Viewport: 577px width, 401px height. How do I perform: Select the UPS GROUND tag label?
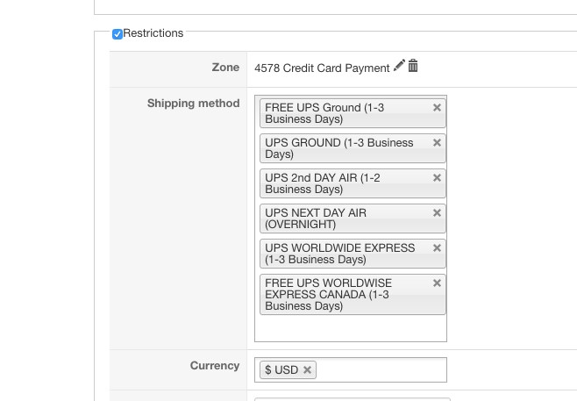point(338,148)
